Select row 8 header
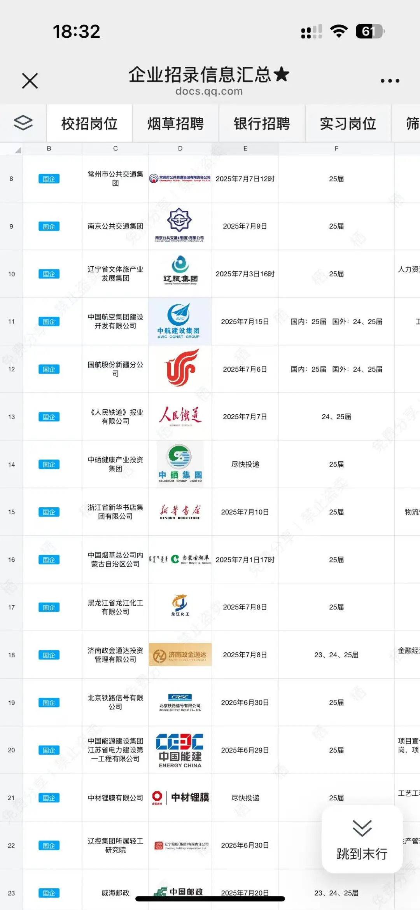 coord(11,179)
